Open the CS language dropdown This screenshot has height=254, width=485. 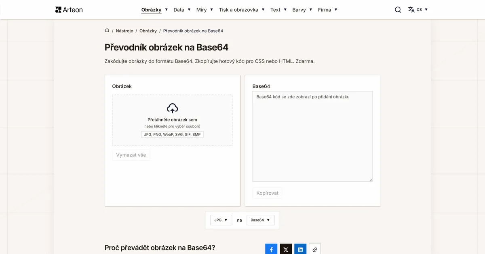422,10
